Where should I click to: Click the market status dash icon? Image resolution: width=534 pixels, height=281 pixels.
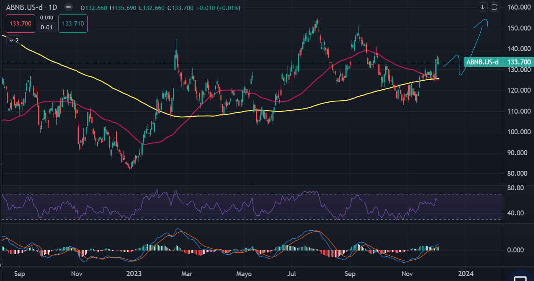[68, 7]
